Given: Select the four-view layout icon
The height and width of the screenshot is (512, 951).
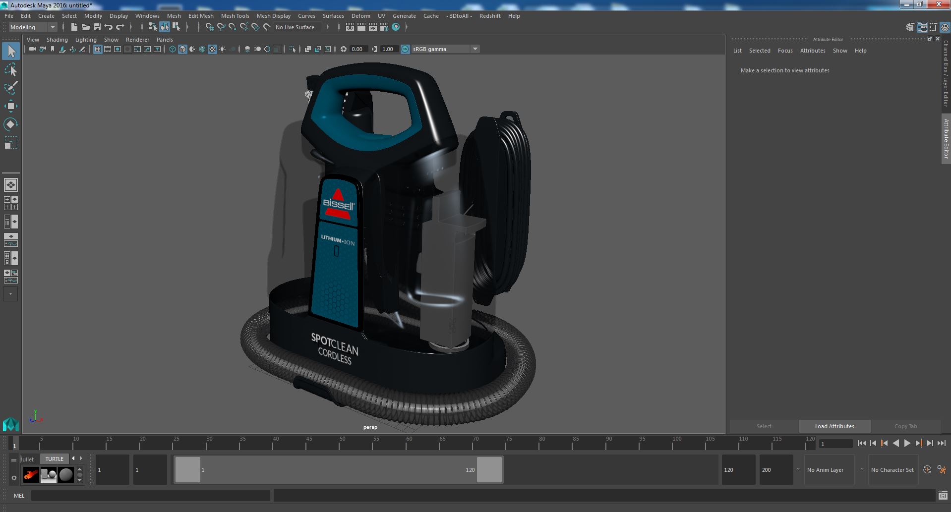Looking at the screenshot, I should click(x=11, y=203).
